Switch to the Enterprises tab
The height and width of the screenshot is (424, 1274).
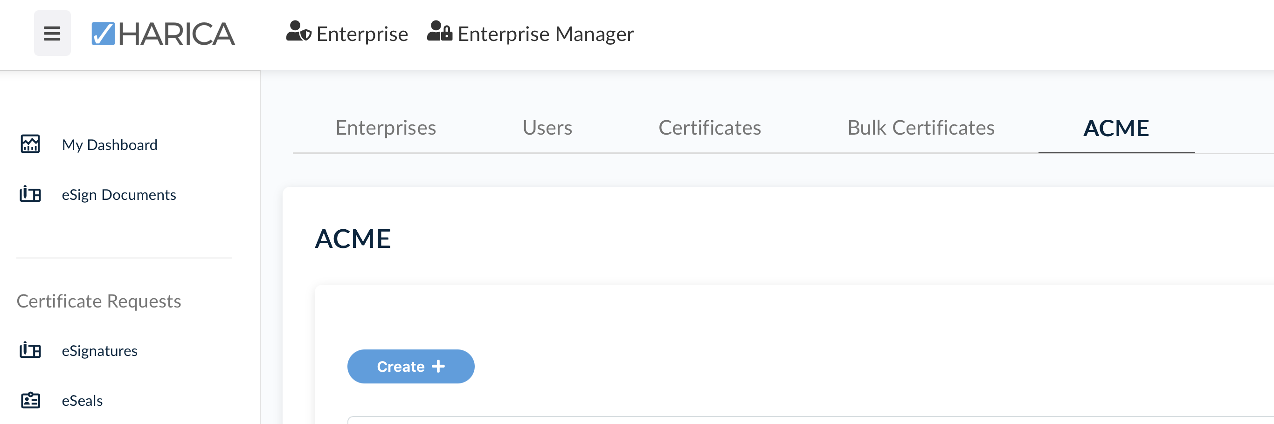(386, 128)
